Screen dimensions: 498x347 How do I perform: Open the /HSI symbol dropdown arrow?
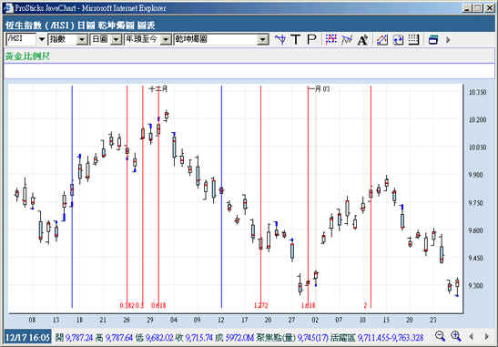pos(42,40)
